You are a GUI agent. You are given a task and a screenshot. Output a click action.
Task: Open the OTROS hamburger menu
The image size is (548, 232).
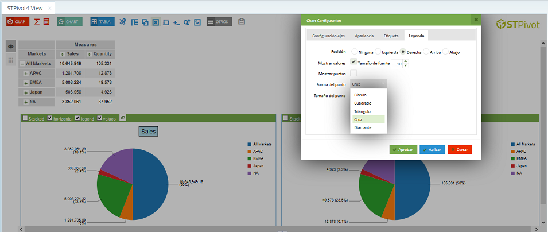pos(219,22)
